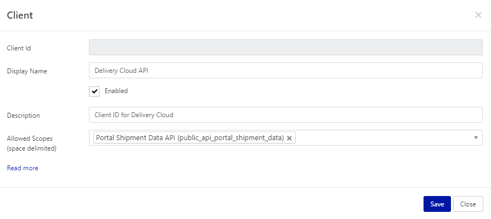The image size is (491, 219).
Task: Click the Display Name label
Action: (x=27, y=71)
